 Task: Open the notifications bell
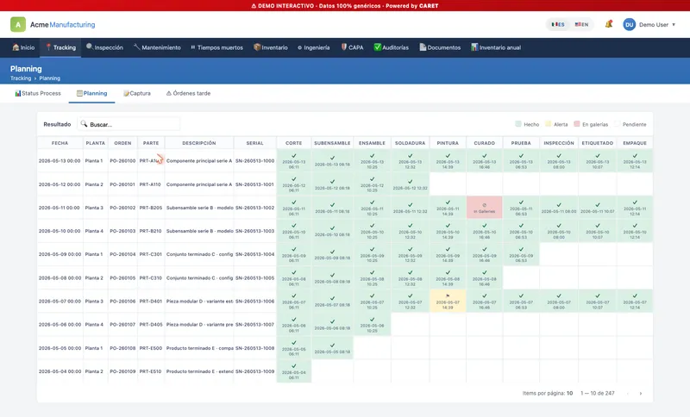[609, 24]
